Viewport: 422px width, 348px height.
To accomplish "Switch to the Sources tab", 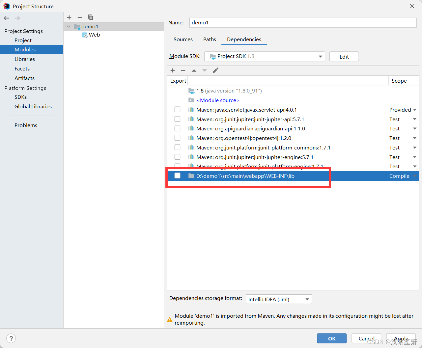I will pos(183,39).
